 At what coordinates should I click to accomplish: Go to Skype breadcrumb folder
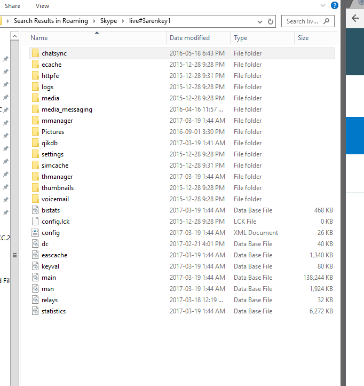coord(108,21)
